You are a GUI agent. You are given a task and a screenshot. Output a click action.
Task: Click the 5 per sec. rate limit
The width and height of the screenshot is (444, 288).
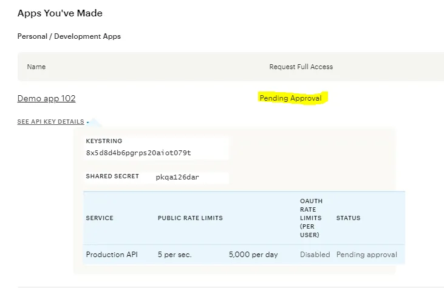tap(174, 255)
